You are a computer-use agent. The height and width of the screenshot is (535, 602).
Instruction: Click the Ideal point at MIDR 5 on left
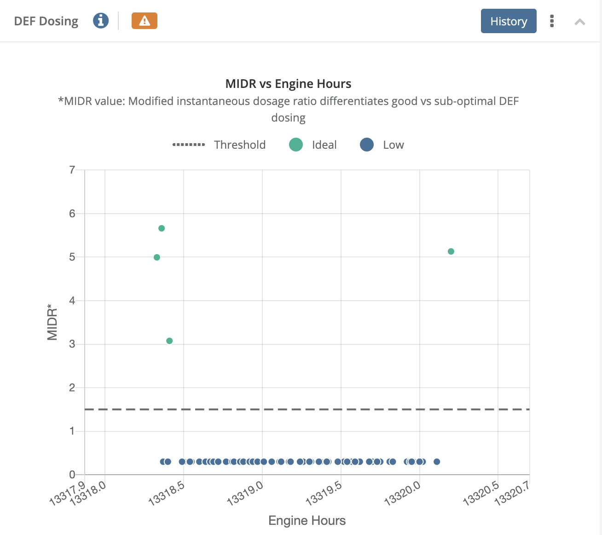click(x=157, y=257)
